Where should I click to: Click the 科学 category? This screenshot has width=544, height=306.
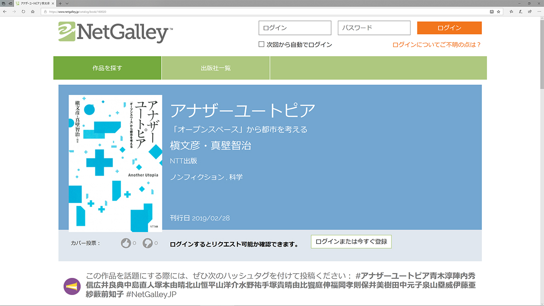point(236,177)
